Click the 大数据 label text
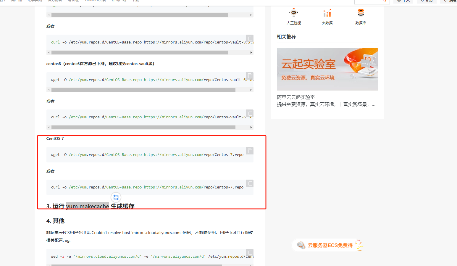 (x=327, y=23)
